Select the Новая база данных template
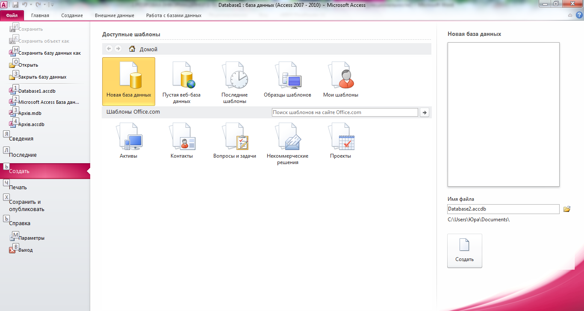This screenshot has width=584, height=311. (129, 82)
